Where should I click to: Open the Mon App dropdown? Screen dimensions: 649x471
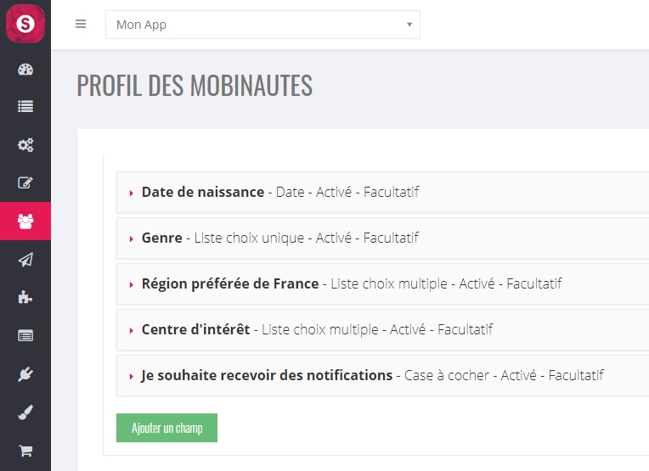pyautogui.click(x=262, y=25)
